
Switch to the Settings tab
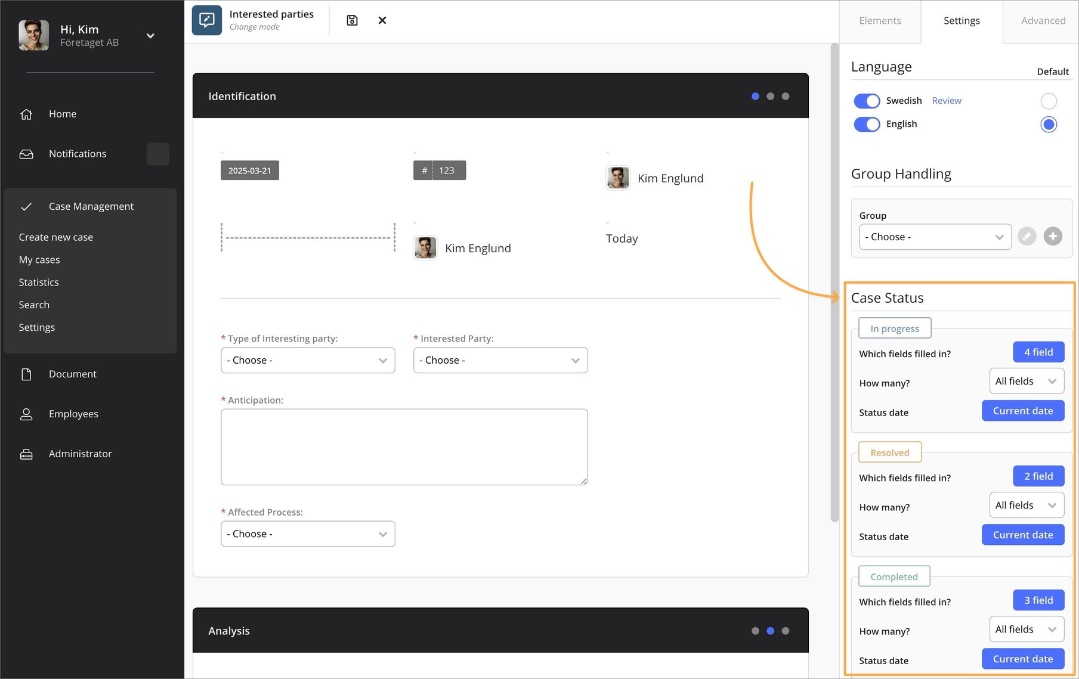tap(961, 21)
